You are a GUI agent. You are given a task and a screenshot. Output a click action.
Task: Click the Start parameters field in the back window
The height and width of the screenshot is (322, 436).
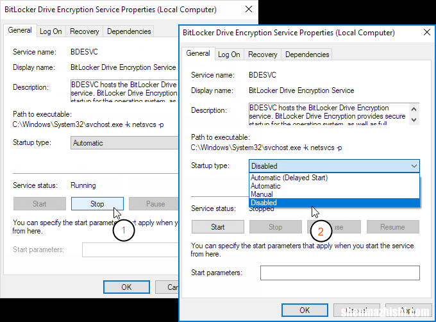(x=130, y=250)
